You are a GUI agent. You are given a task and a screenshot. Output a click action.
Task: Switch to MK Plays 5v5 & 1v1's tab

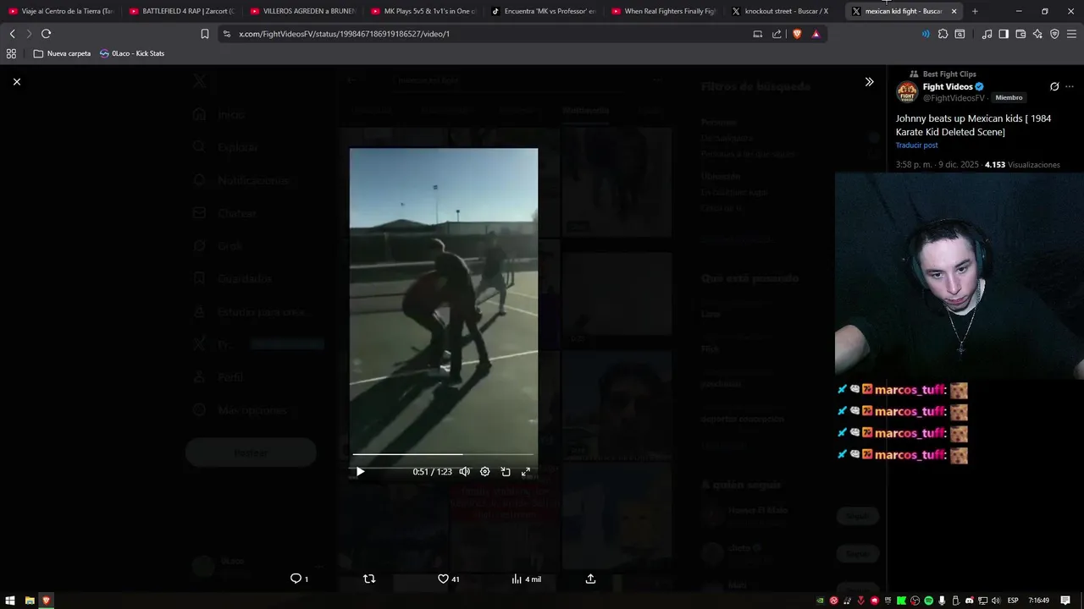click(424, 11)
